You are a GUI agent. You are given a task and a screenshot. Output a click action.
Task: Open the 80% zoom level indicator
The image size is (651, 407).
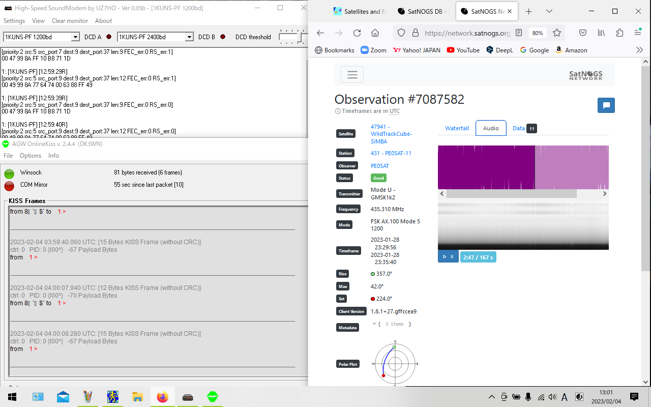[538, 33]
